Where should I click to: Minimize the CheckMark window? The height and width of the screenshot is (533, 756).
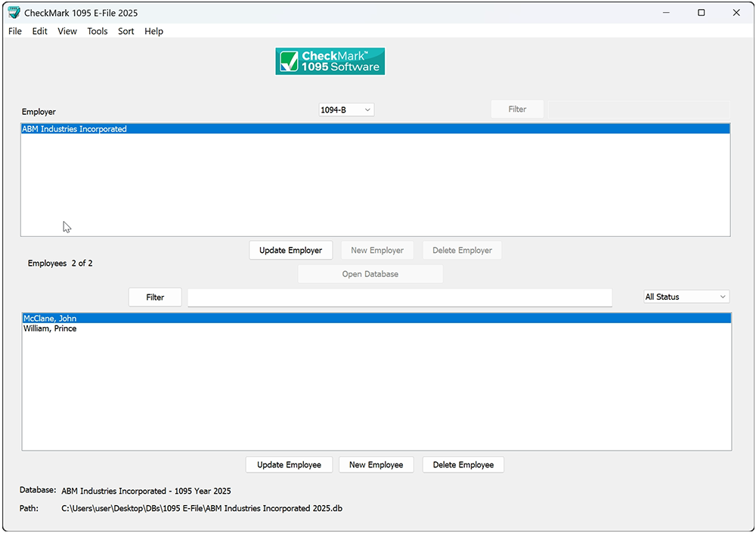(666, 13)
